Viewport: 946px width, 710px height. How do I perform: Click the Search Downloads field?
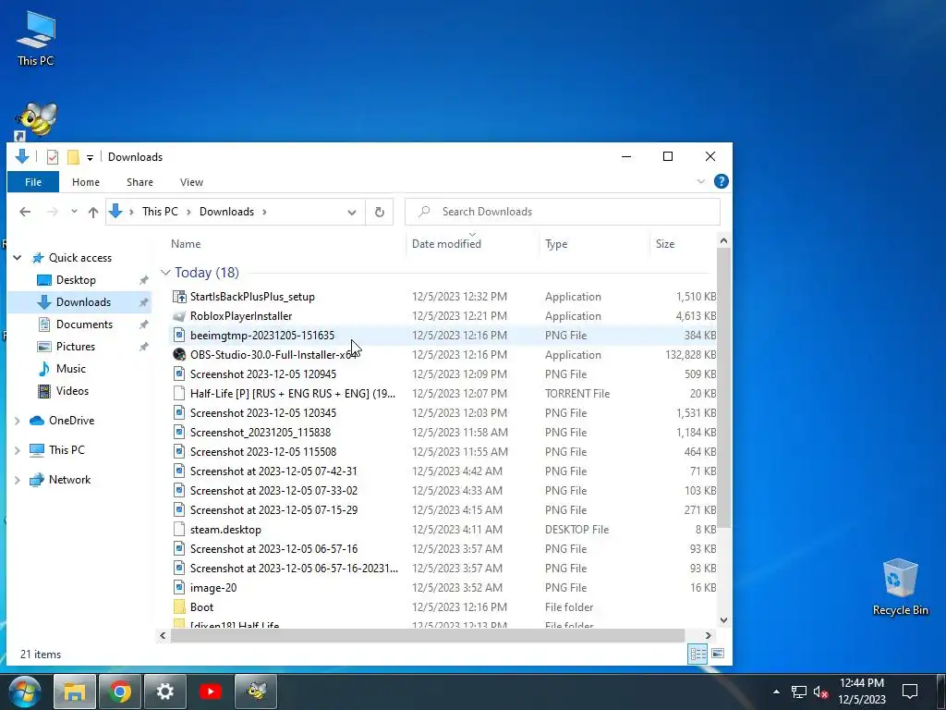(x=563, y=212)
